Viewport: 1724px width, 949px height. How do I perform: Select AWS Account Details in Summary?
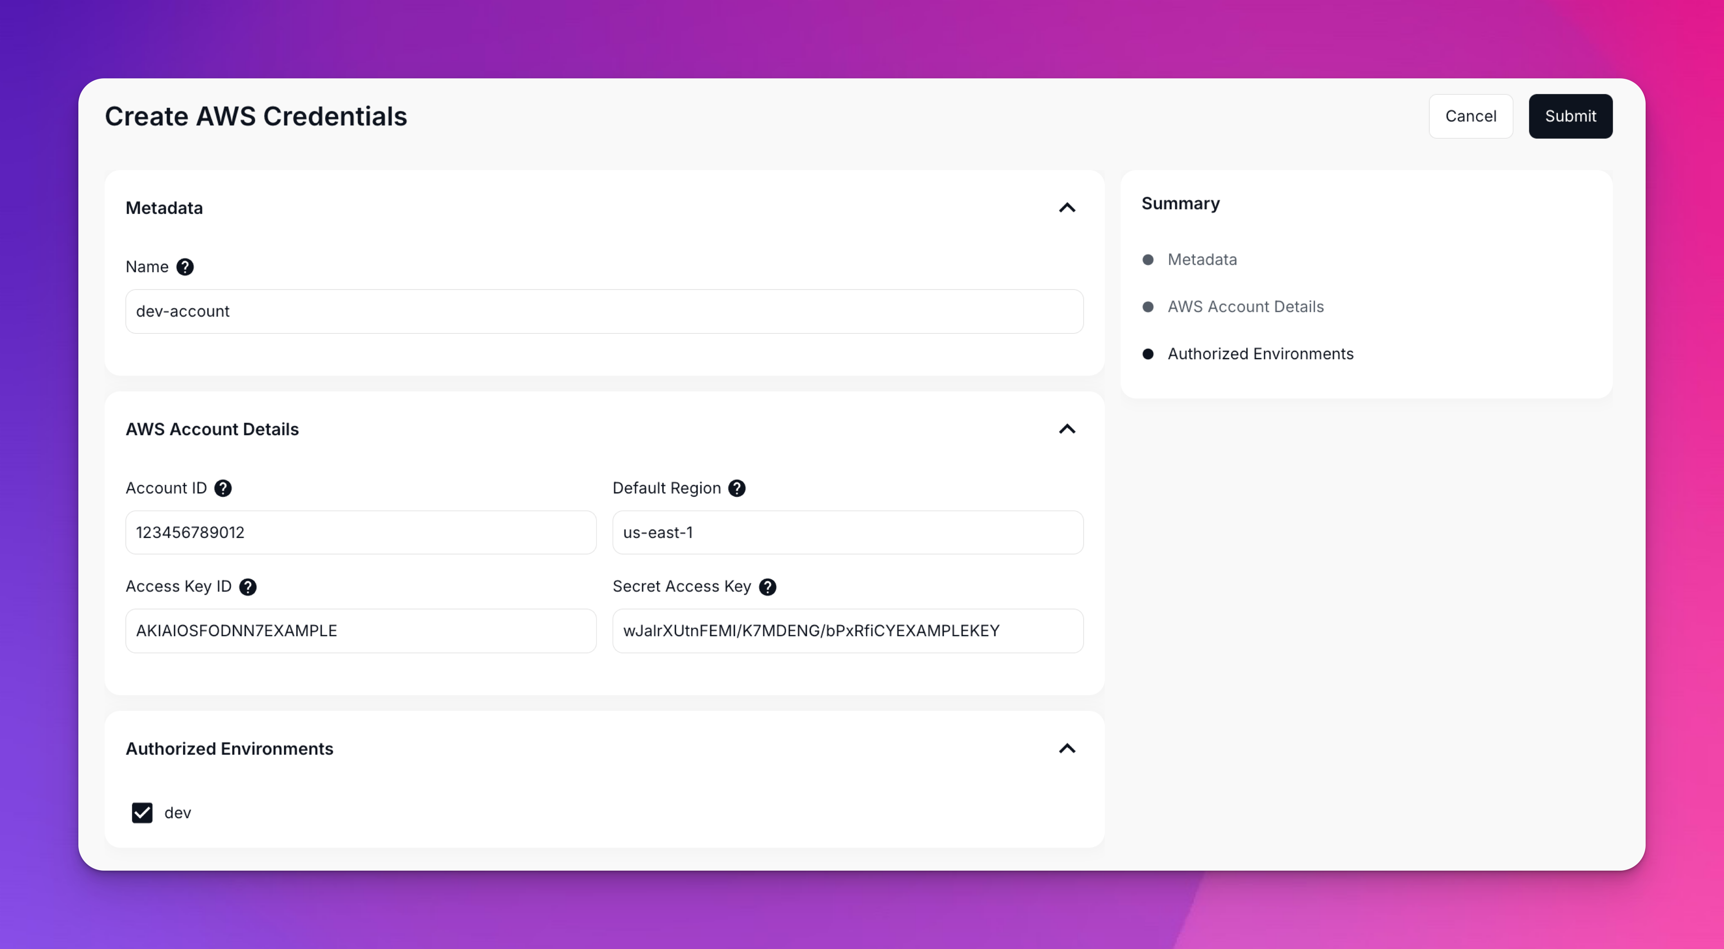1246,306
